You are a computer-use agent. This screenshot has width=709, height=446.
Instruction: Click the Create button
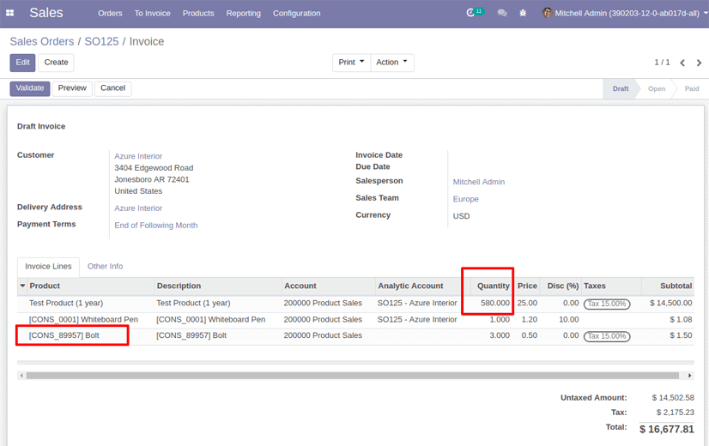click(56, 63)
